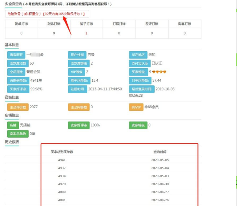Select the 总购买单数 label
Screen dimensions: 237x206
(18, 81)
